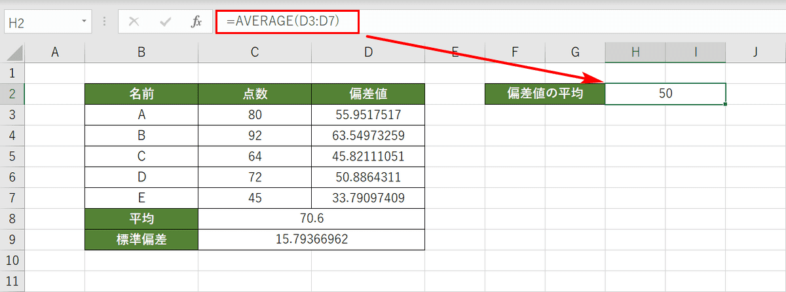The width and height of the screenshot is (786, 292).
Task: Select the score cell 64
Action: pyautogui.click(x=255, y=156)
